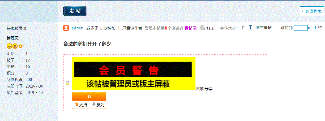Viewport: 325px width, 121px height.
Task: Focus the 跳转到 floor number input field
Action: pyautogui.click(x=301, y=28)
